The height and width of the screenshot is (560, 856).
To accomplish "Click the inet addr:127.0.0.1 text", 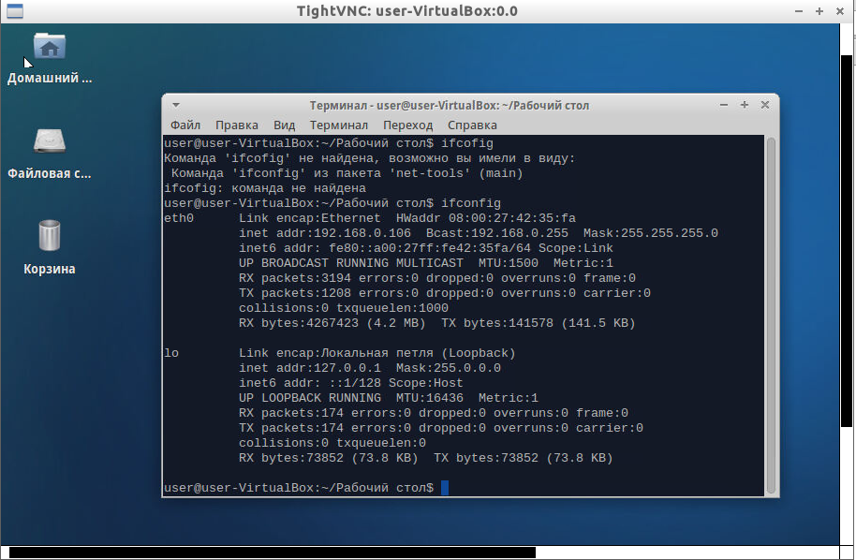I will coord(310,368).
